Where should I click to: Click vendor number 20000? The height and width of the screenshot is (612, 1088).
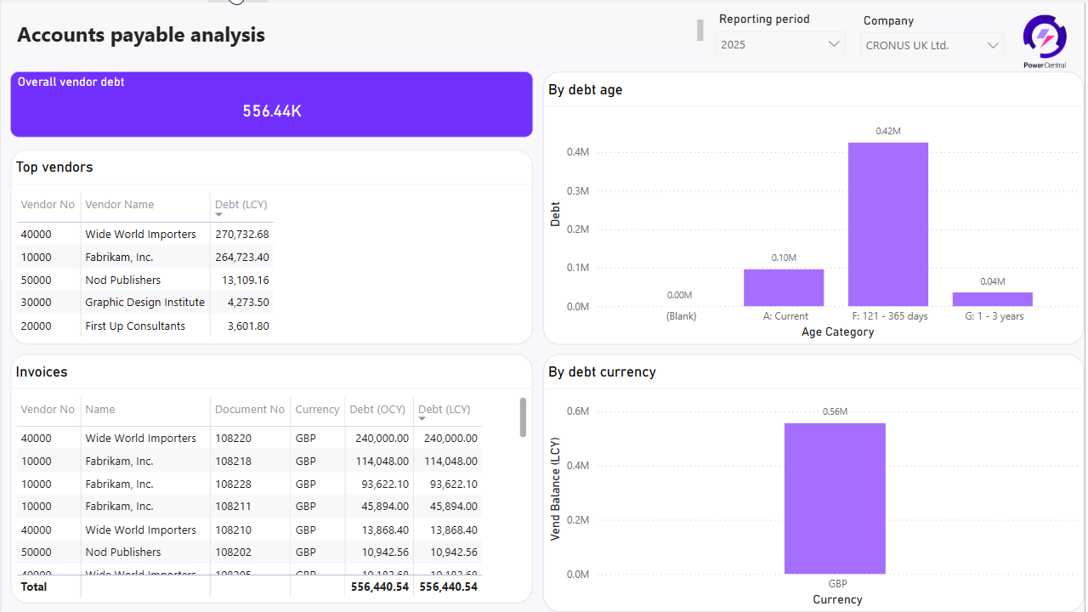(x=36, y=326)
